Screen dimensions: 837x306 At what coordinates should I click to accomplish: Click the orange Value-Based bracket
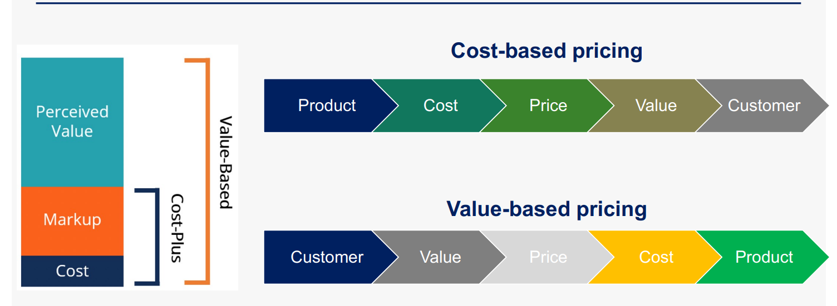point(206,171)
